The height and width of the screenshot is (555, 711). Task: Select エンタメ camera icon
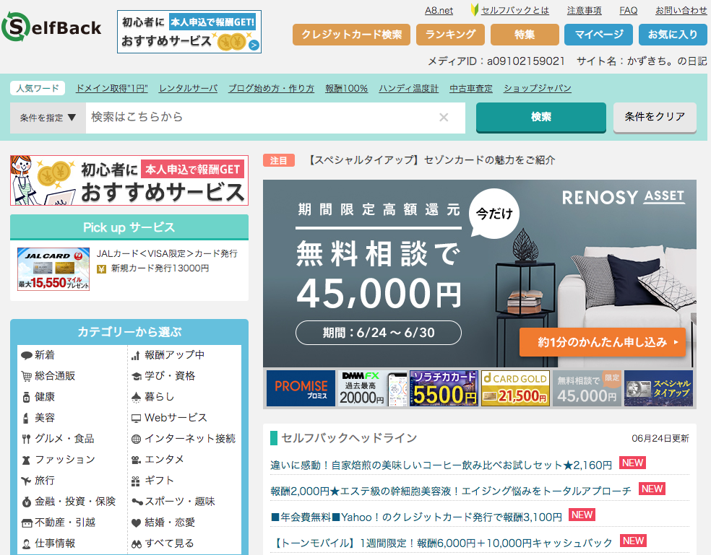136,460
